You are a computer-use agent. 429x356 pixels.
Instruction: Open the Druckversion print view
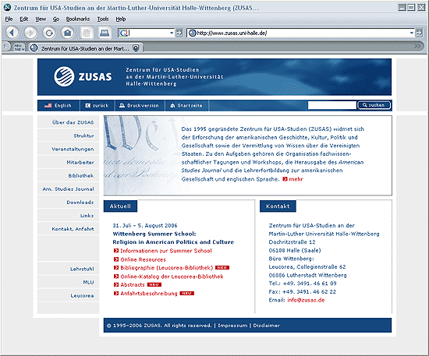click(139, 105)
